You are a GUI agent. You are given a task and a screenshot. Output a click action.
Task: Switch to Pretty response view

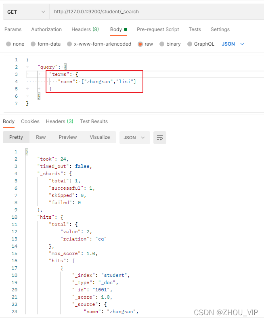16,137
